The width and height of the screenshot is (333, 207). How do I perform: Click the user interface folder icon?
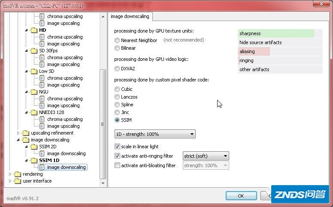18,181
